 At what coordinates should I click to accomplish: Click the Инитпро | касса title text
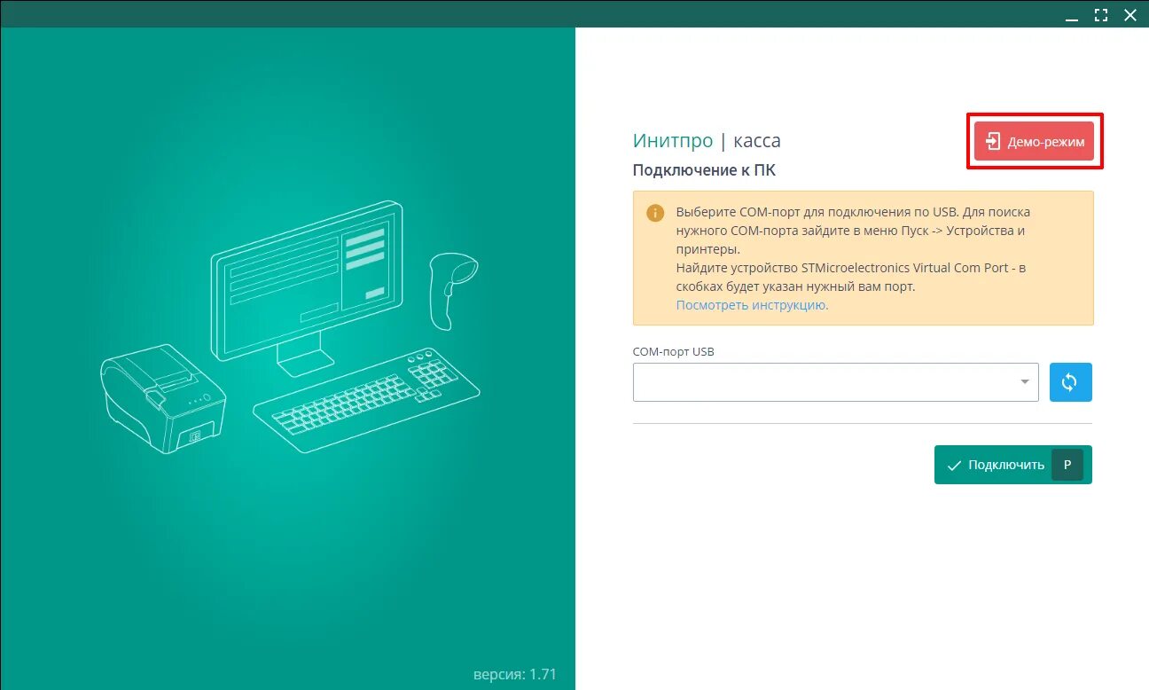coord(707,141)
